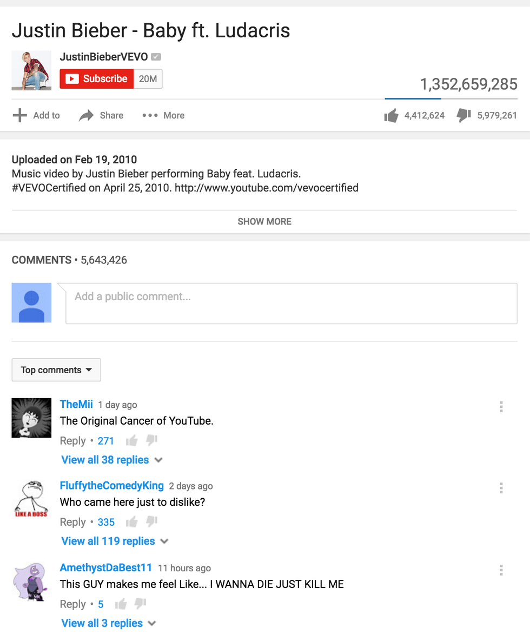Like the video with thumbs up icon
530x641 pixels.
tap(391, 116)
